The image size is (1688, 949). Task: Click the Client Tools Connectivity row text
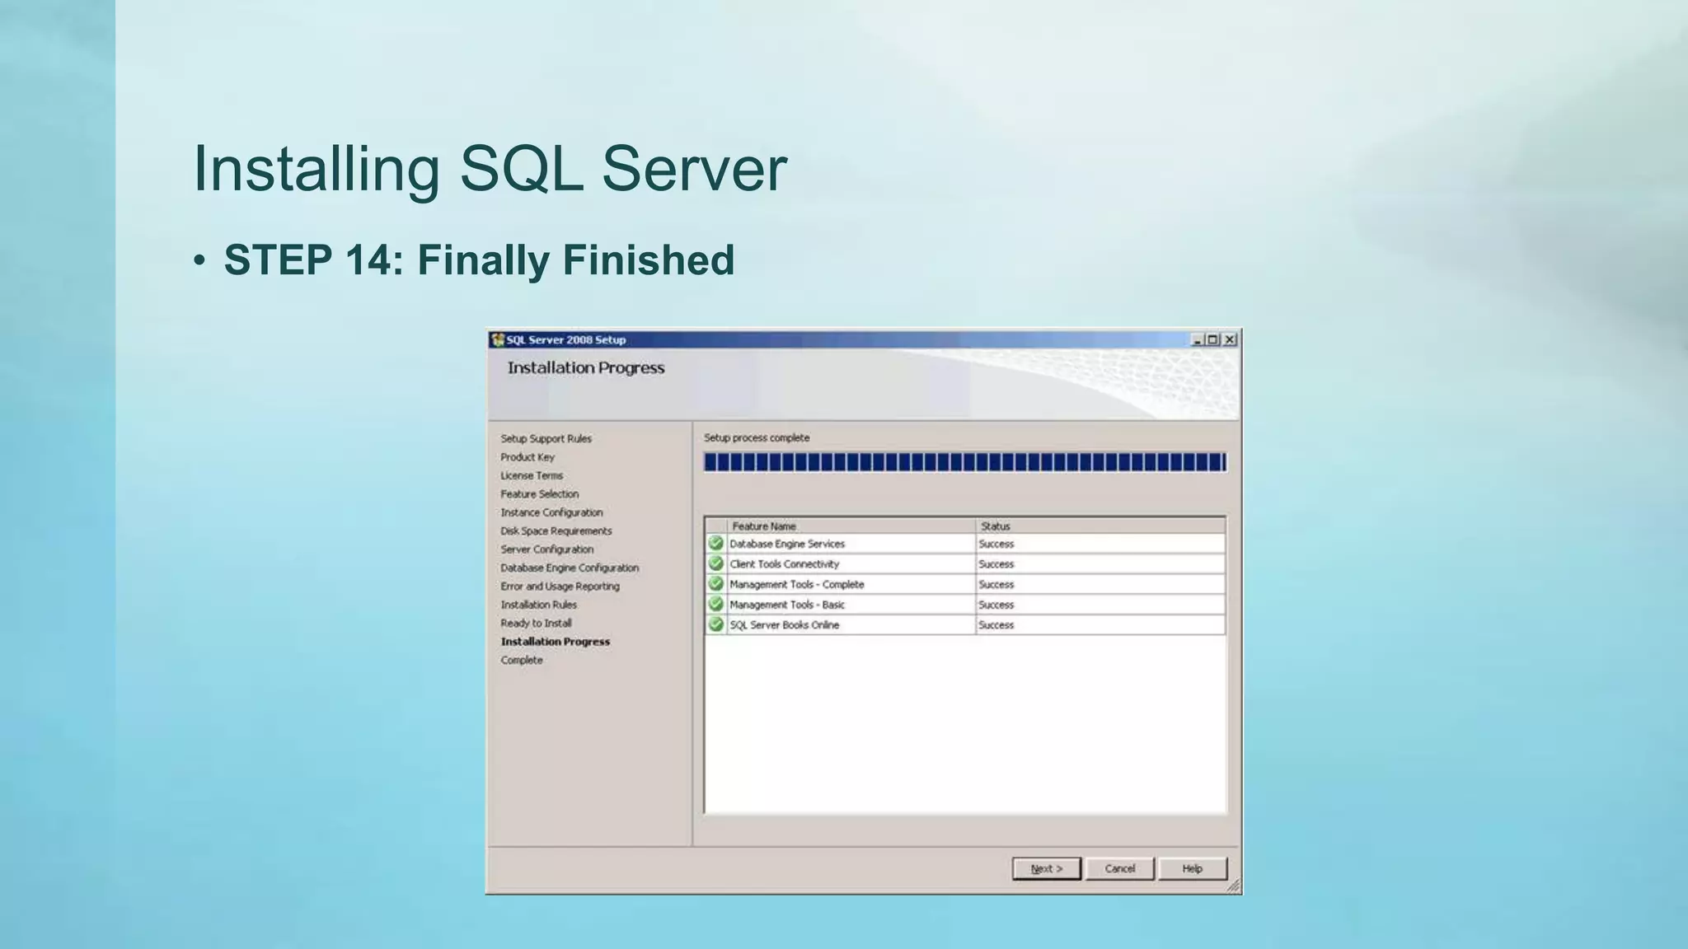(x=785, y=564)
